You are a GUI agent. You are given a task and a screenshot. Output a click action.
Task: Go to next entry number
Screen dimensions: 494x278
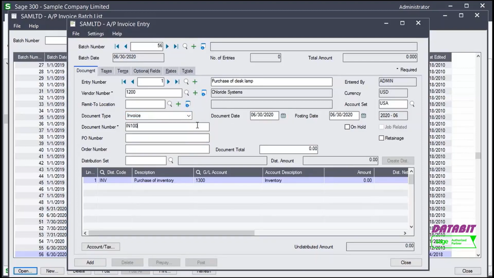169,82
